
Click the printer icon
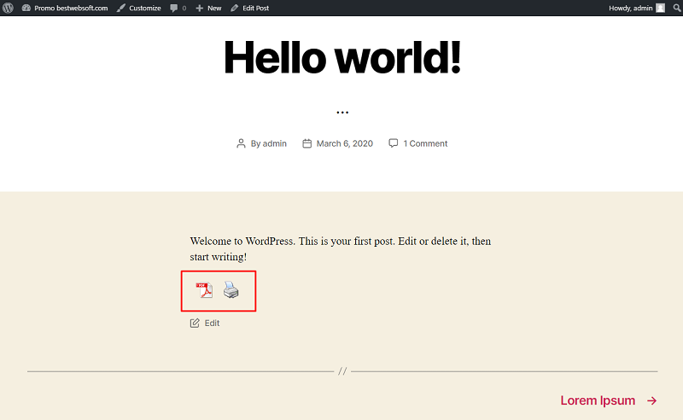(231, 289)
